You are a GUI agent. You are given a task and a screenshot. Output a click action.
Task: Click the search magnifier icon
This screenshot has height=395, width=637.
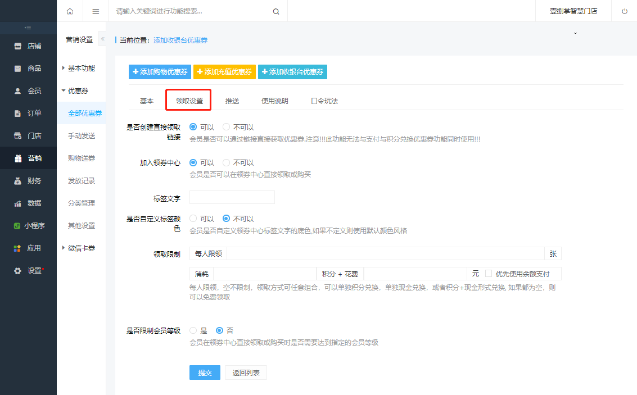point(276,11)
